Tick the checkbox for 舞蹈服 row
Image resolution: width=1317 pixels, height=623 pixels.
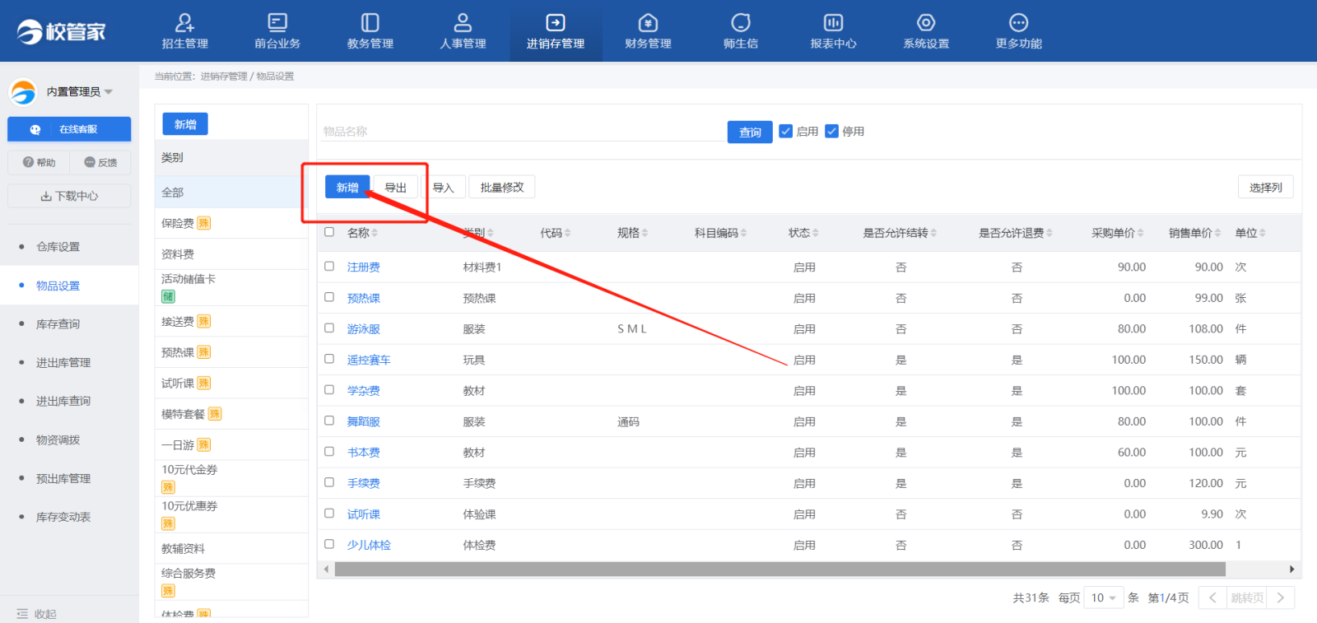(x=329, y=421)
